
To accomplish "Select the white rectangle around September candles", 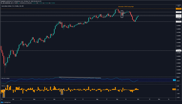I will [x=122, y=14].
